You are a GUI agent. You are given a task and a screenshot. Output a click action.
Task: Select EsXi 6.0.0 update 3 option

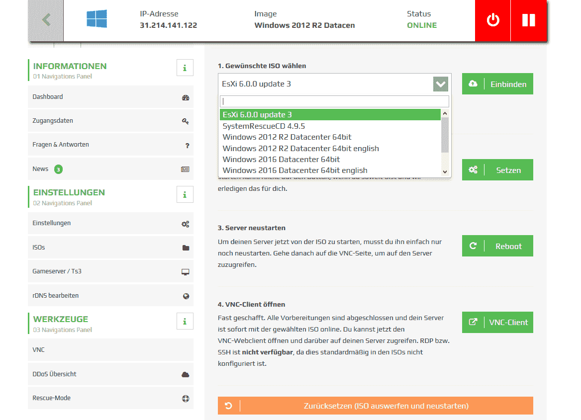330,115
